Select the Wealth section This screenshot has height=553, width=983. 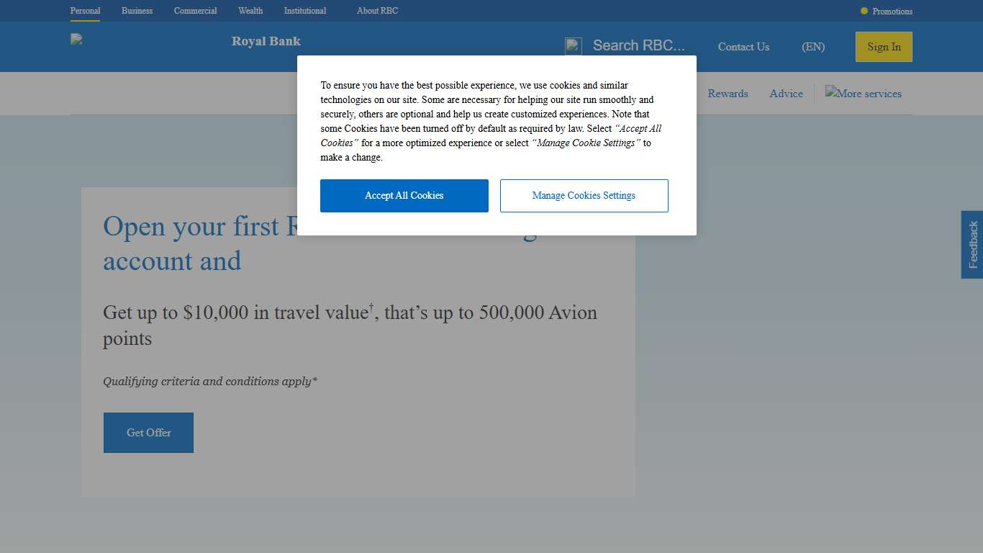(x=250, y=11)
